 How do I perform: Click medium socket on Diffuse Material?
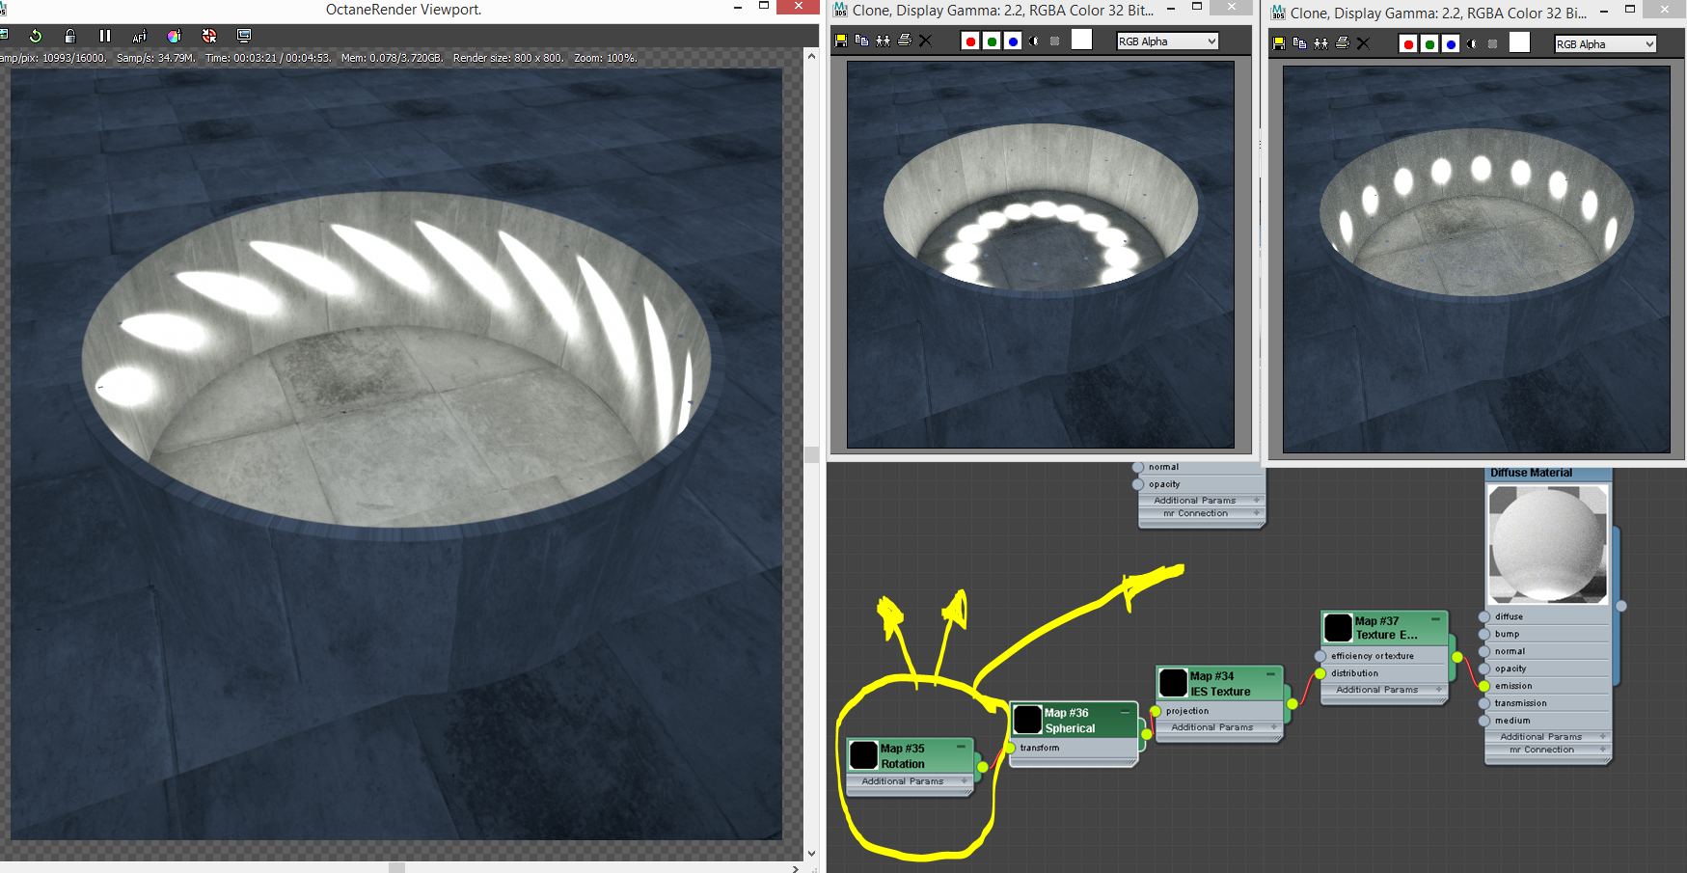coord(1484,721)
